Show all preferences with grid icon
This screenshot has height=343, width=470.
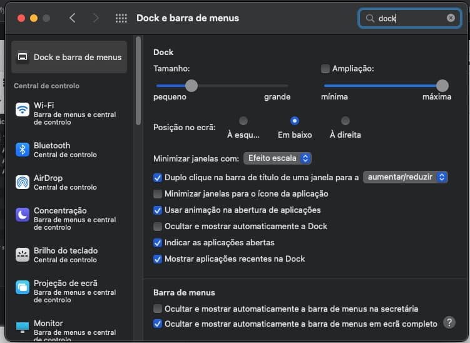point(121,18)
